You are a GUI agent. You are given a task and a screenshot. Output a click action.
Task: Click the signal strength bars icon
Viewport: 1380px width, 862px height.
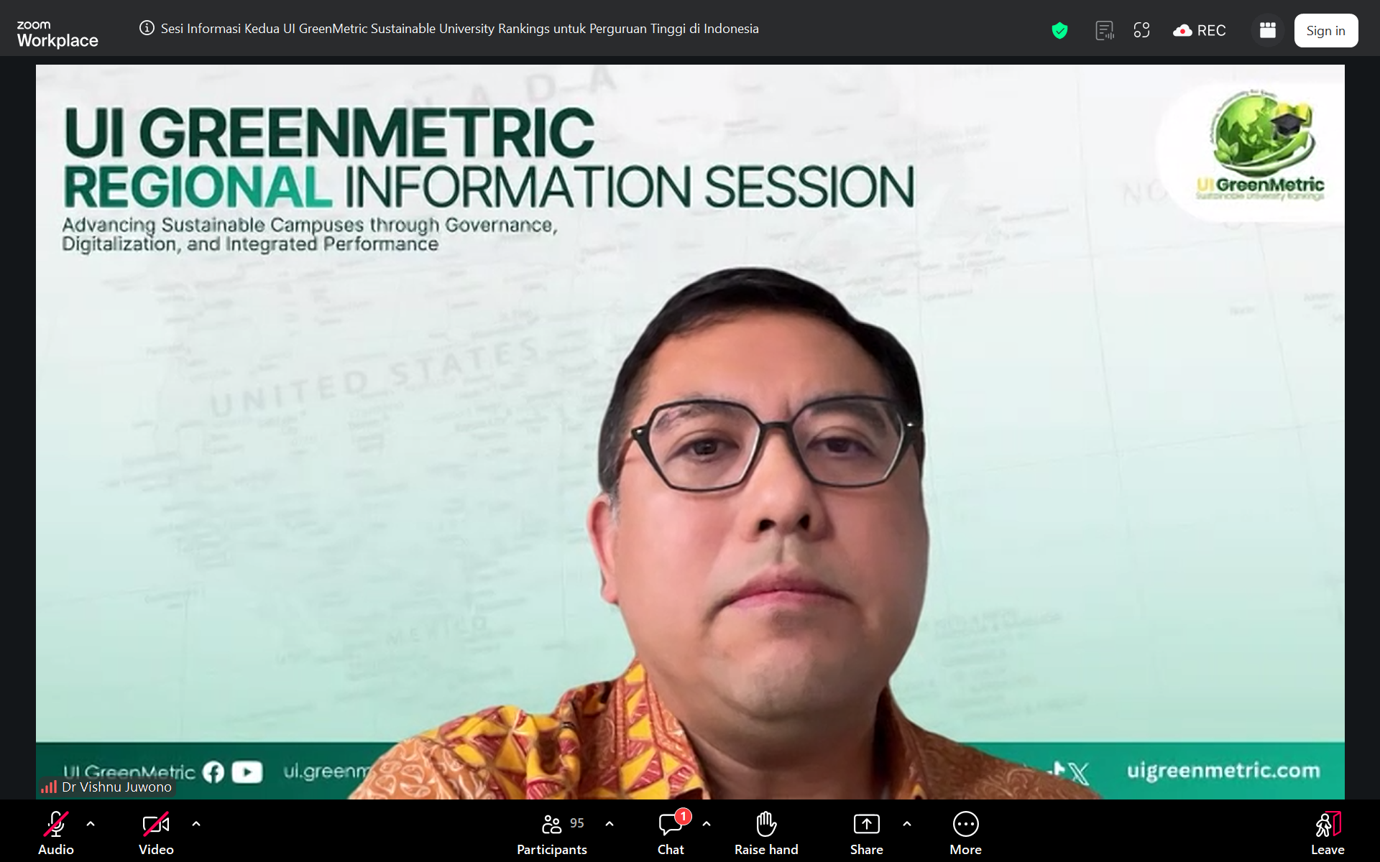coord(49,787)
